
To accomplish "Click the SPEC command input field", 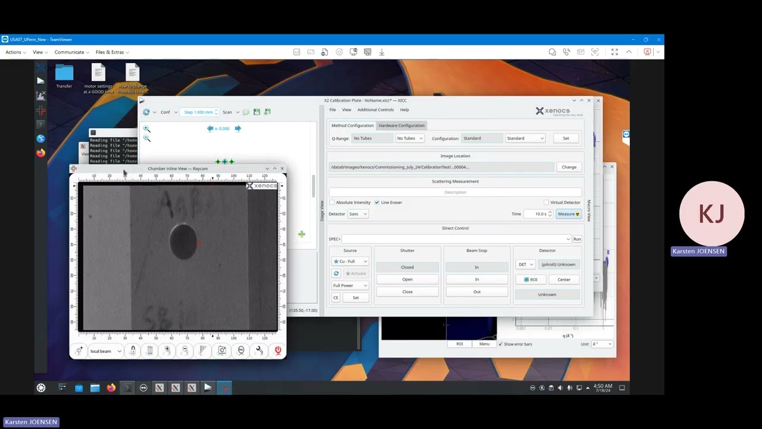I will click(x=456, y=239).
